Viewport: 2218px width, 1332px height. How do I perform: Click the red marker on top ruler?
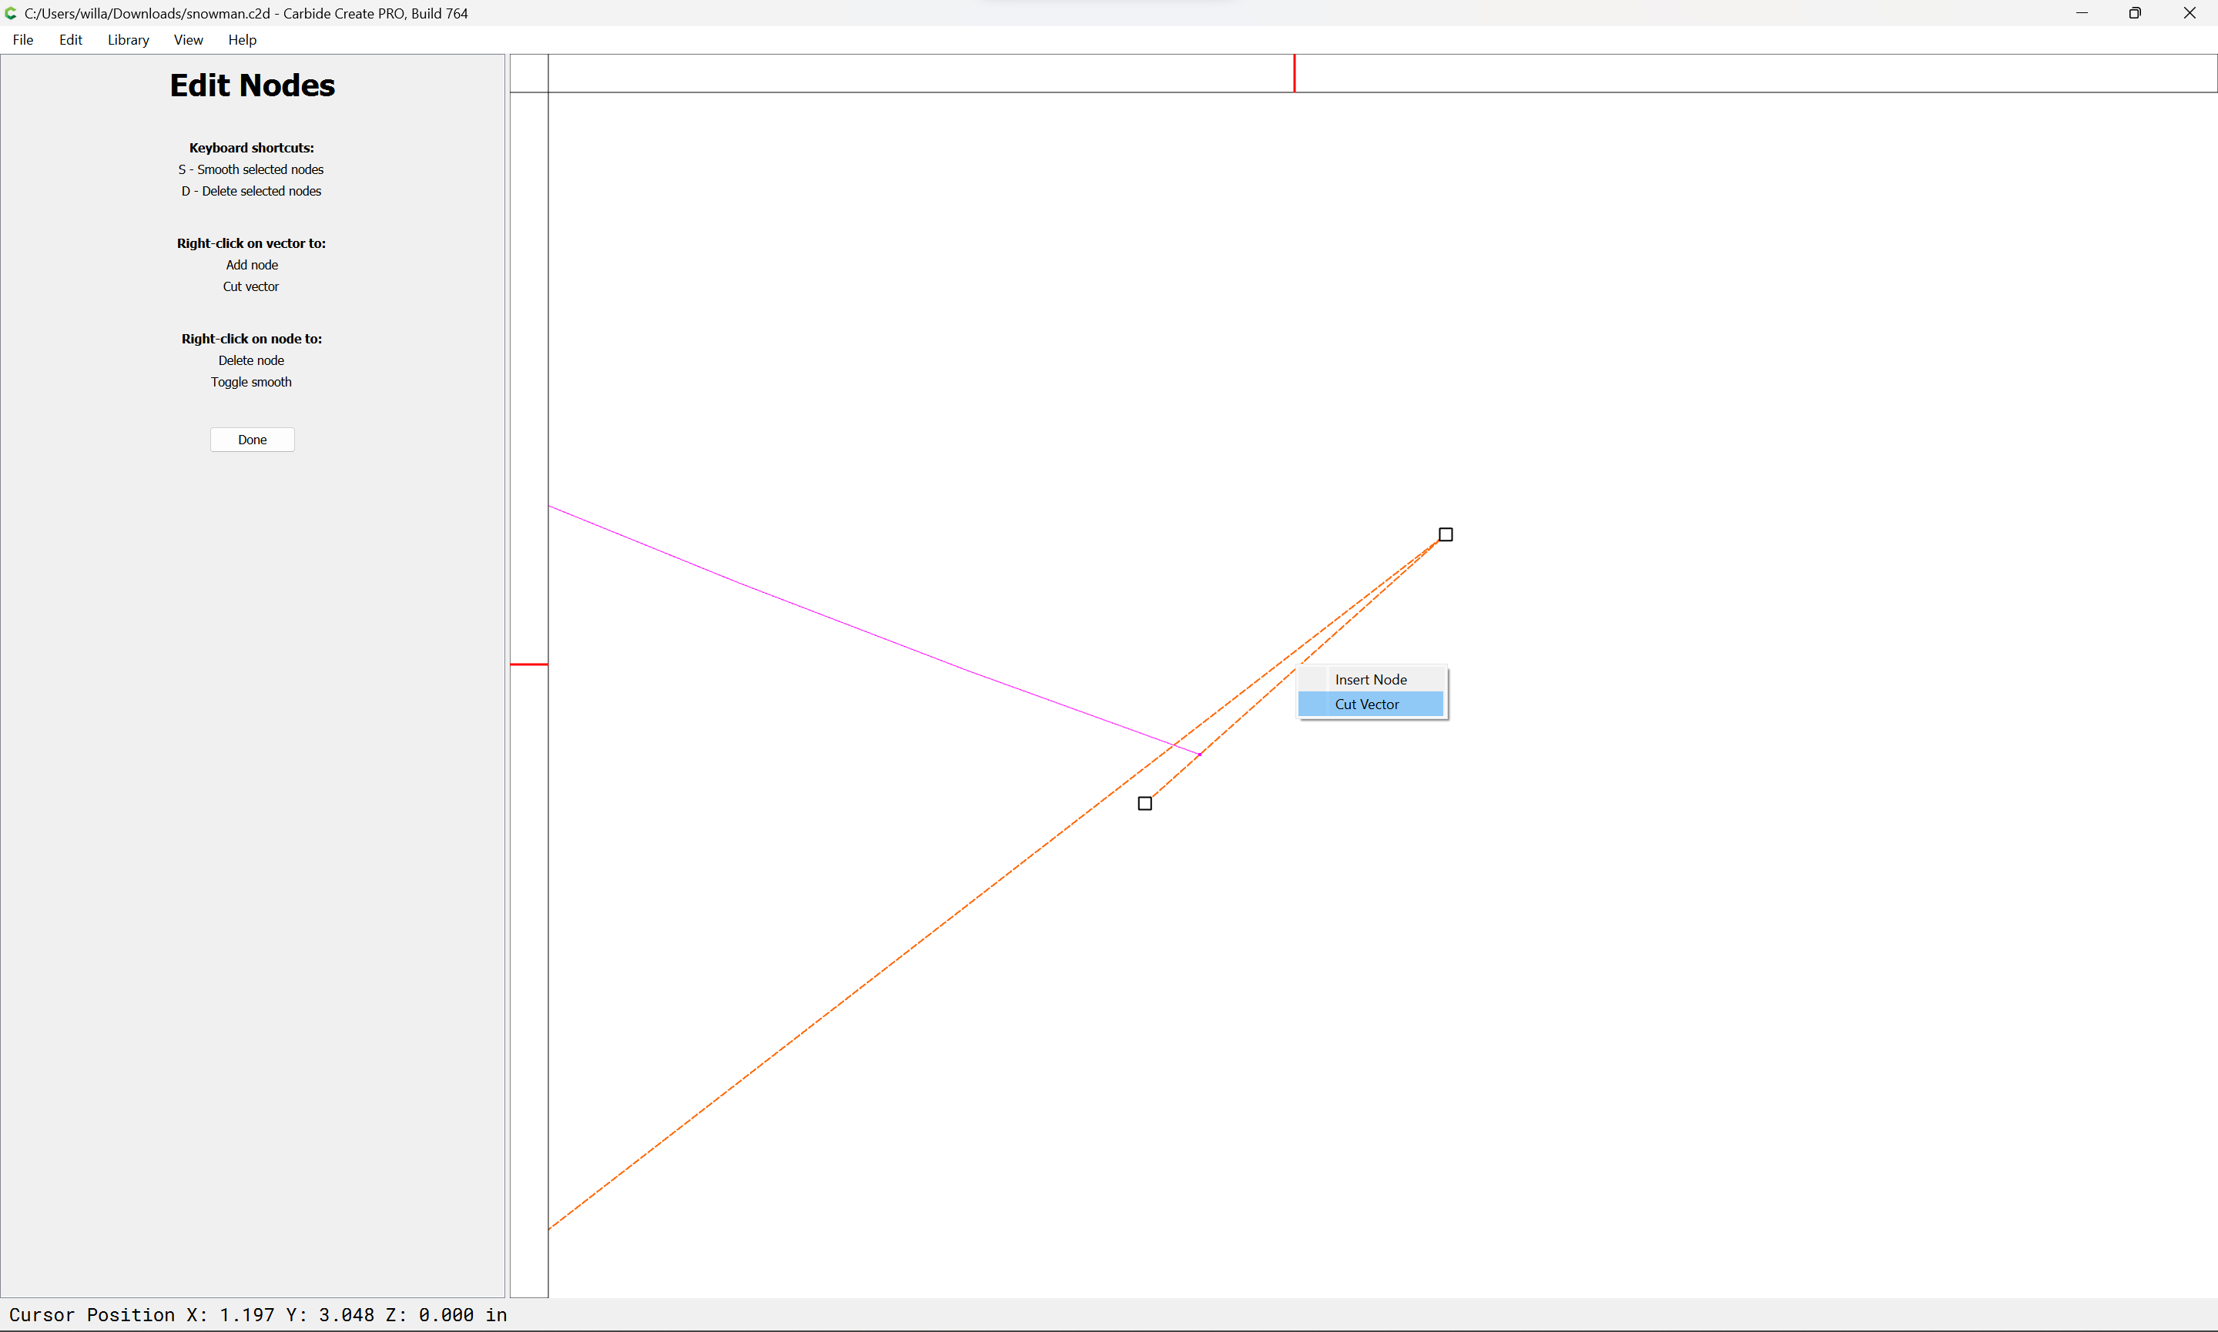pyautogui.click(x=1294, y=72)
